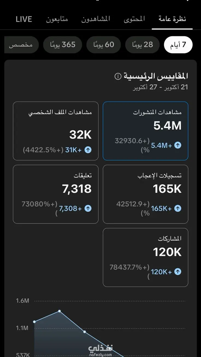The height and width of the screenshot is (357, 201).
Task: Tap the up-arrow icon beside 7,308+ comments
Action: tap(88, 209)
